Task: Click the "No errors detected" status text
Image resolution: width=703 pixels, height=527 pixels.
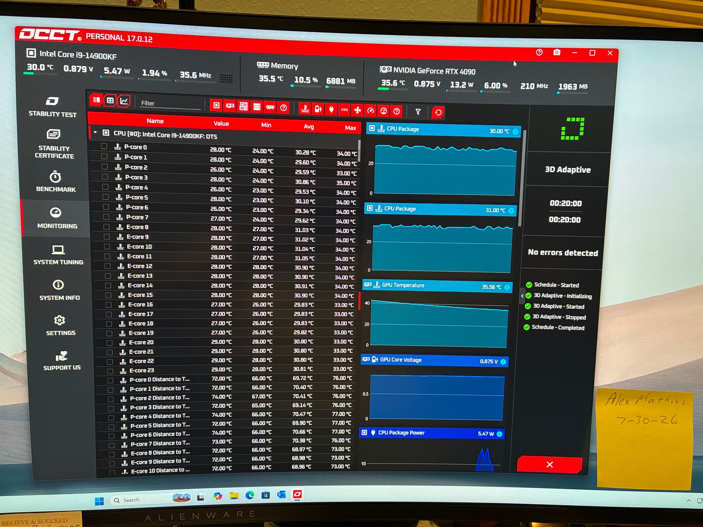Action: pos(563,253)
